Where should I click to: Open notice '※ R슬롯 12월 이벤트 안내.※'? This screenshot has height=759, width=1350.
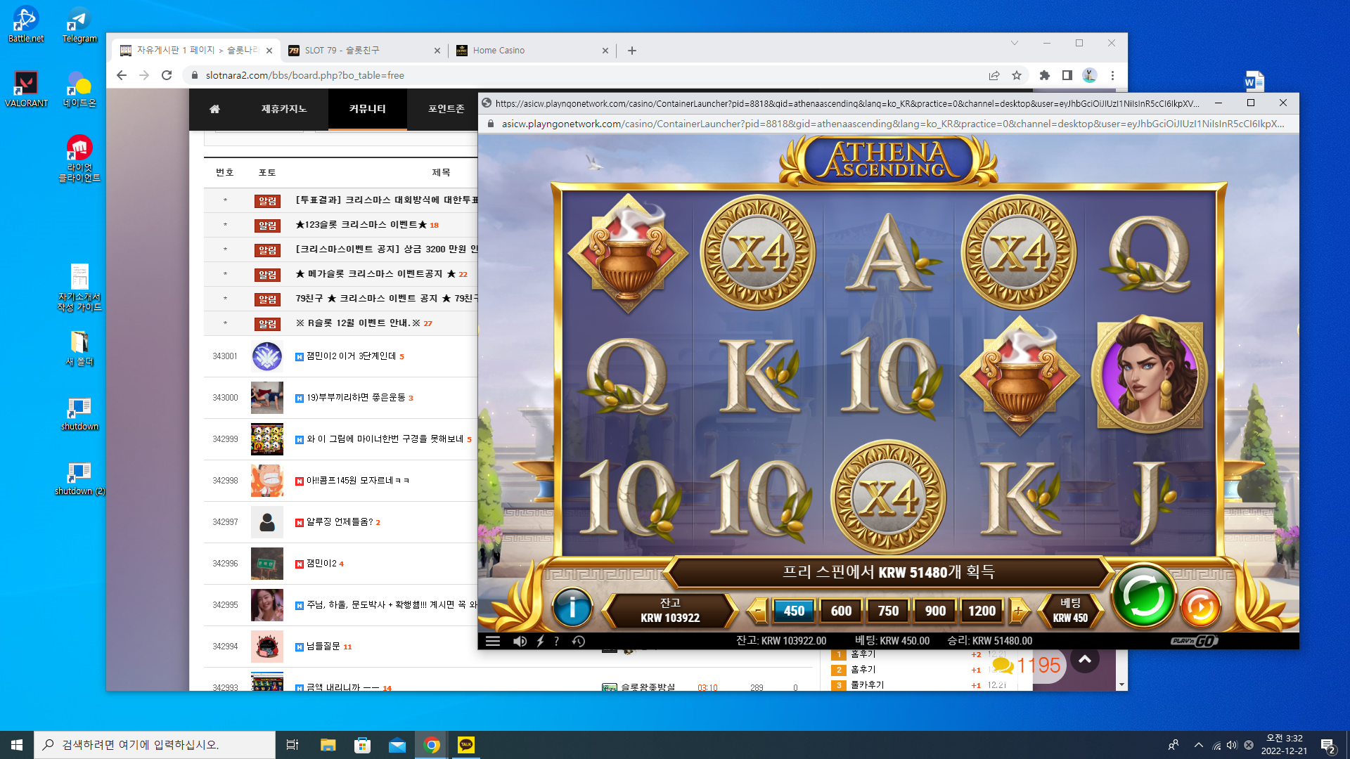point(358,323)
